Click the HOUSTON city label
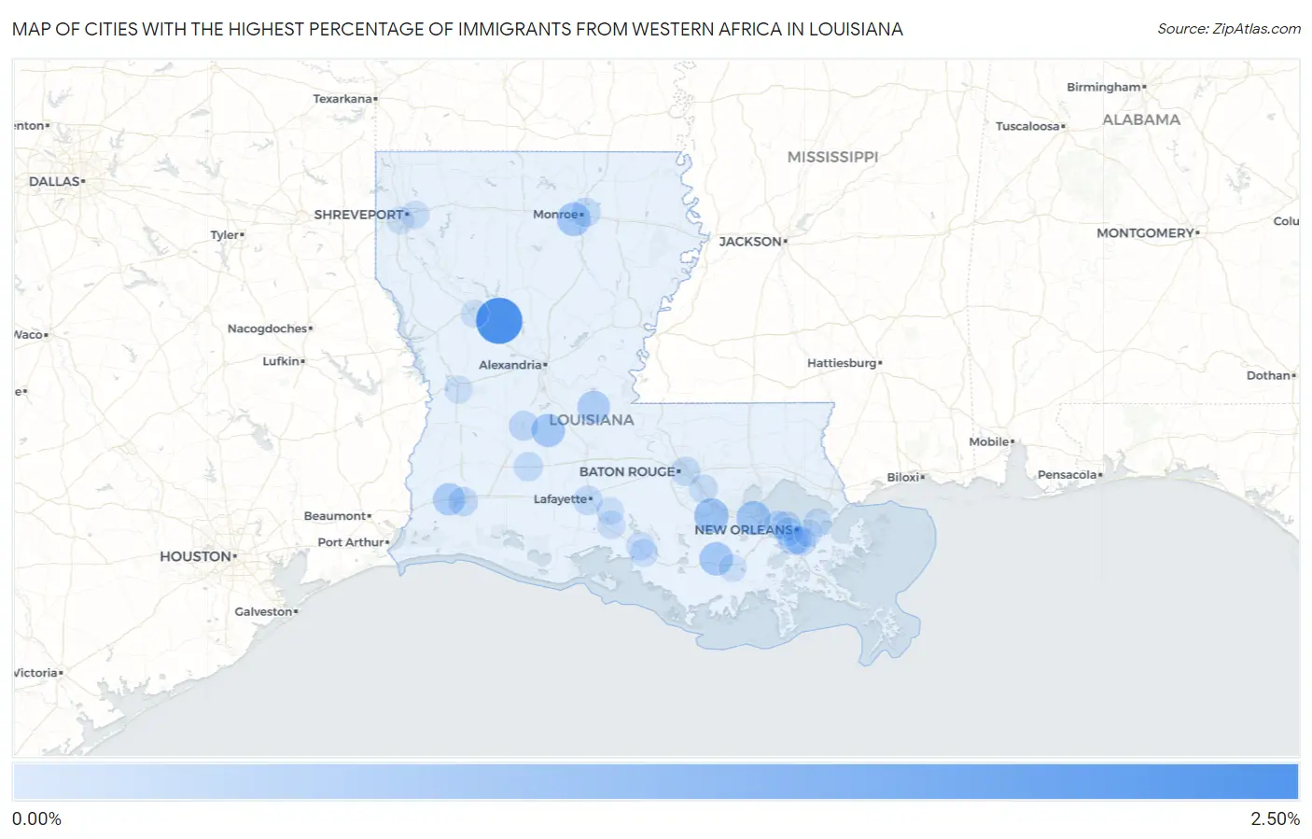1312x839 pixels. click(195, 556)
